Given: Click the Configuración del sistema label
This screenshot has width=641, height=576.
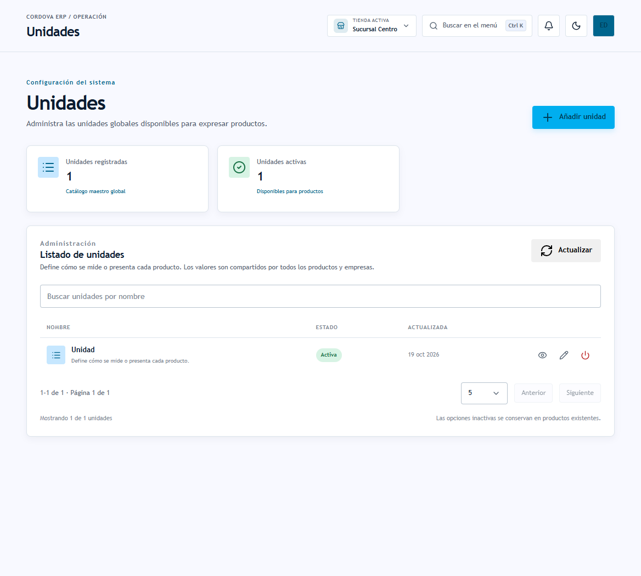Looking at the screenshot, I should 71,82.
